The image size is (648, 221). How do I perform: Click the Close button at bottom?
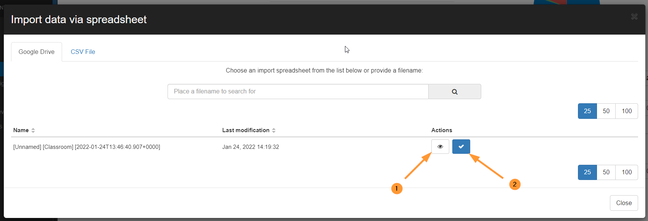624,203
